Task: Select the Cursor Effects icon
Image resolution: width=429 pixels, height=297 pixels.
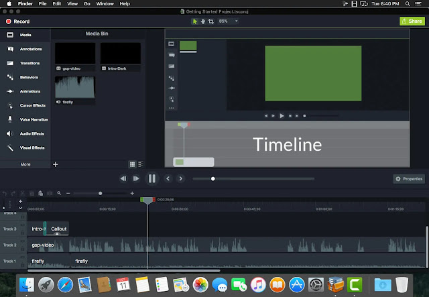Action: click(x=10, y=105)
